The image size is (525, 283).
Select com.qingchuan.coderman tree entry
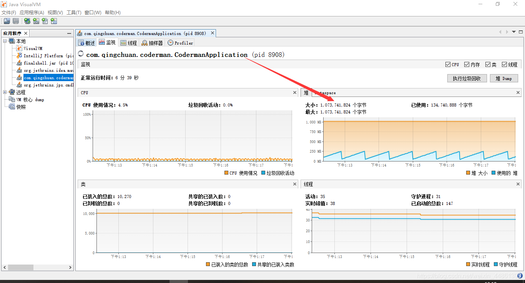(48, 78)
